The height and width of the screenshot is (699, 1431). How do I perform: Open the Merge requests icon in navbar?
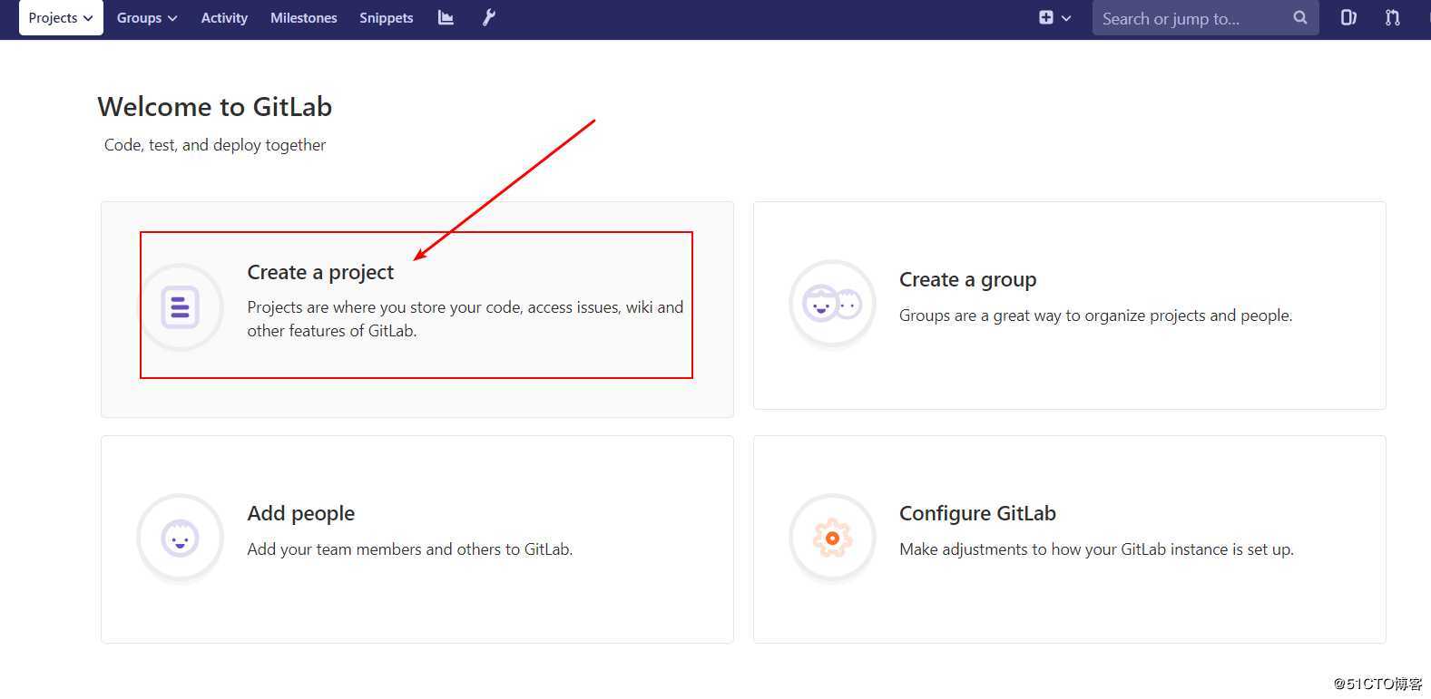[1392, 18]
